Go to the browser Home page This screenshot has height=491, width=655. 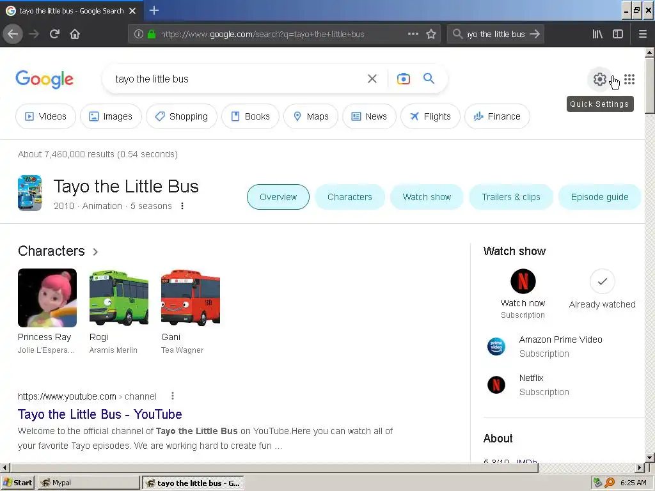(x=75, y=34)
